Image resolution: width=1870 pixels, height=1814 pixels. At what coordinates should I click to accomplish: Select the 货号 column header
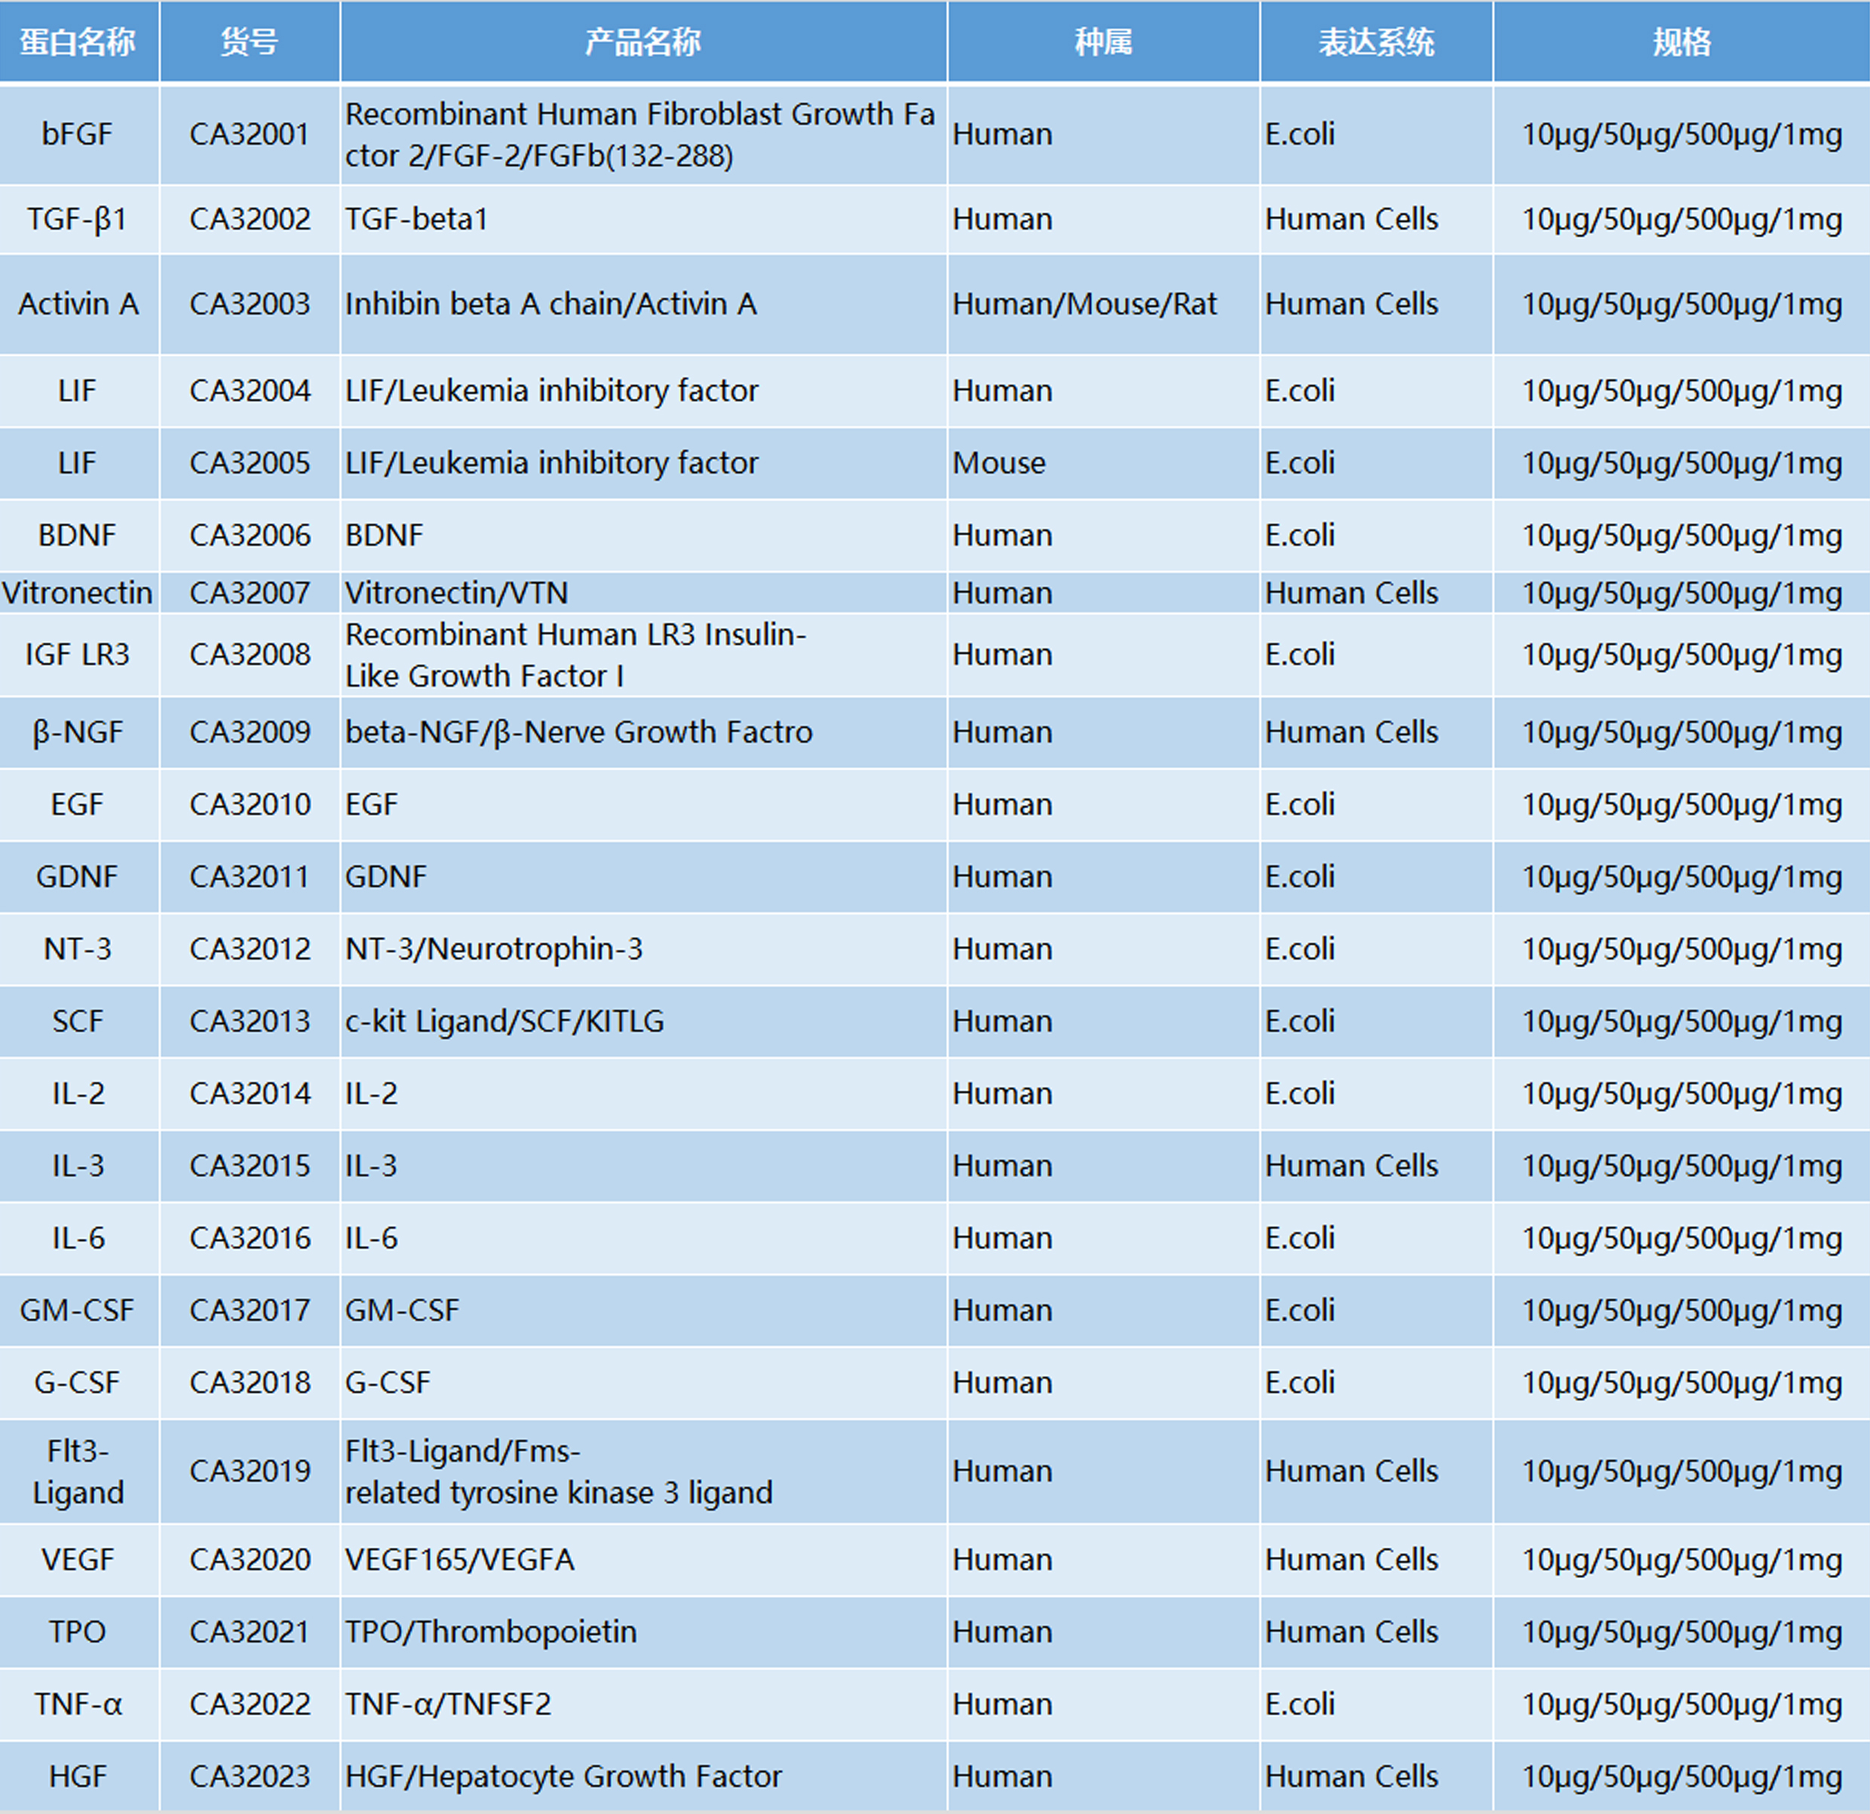point(250,42)
